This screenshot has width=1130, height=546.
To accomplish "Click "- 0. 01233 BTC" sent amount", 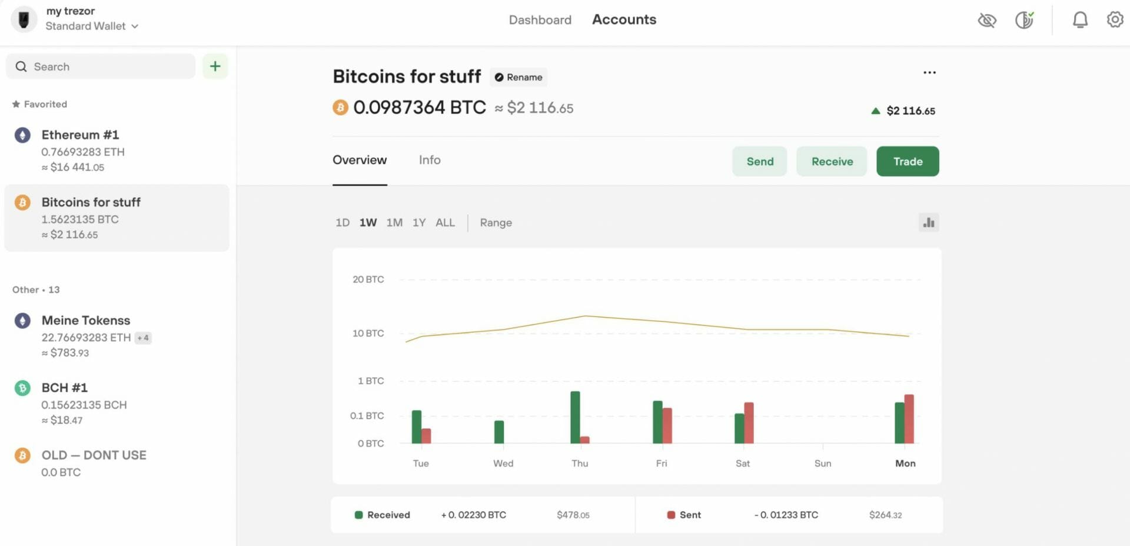I will (786, 515).
